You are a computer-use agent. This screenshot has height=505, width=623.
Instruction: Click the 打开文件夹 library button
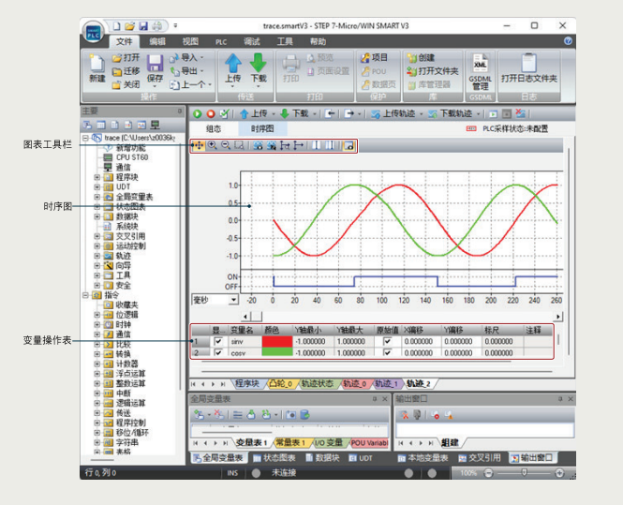(x=433, y=71)
